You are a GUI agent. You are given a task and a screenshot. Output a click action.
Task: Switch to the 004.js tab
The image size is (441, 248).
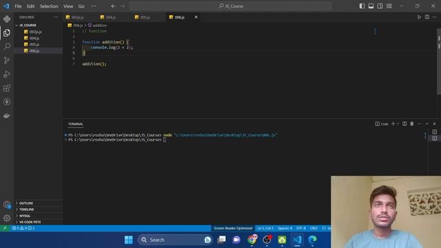[111, 17]
